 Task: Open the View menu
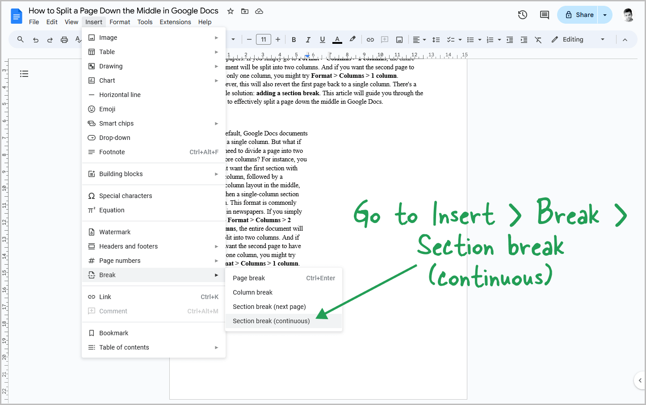(71, 22)
